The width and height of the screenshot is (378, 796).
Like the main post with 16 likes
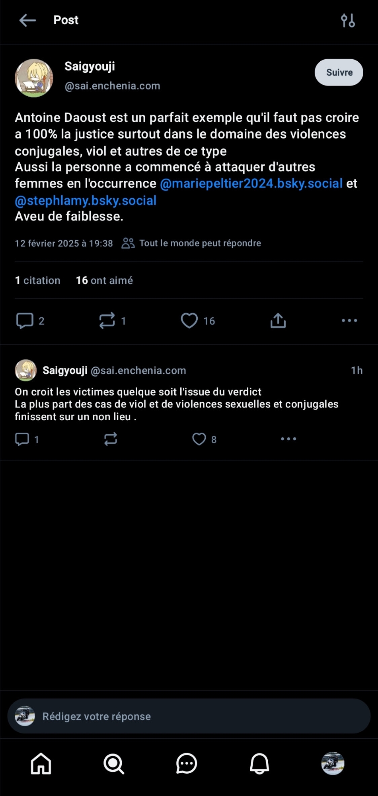[189, 320]
